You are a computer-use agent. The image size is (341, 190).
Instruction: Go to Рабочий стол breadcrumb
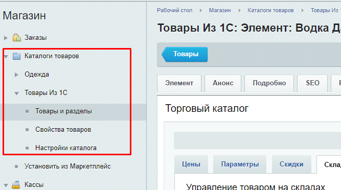click(x=175, y=10)
